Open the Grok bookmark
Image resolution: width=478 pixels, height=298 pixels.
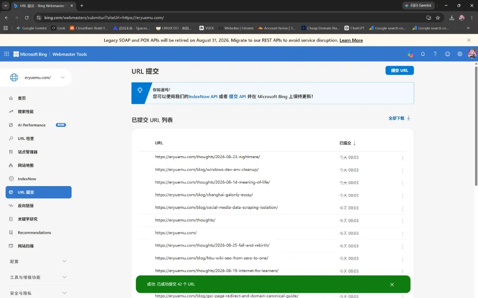58,28
